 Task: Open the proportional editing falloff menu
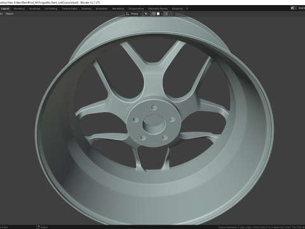point(171,14)
